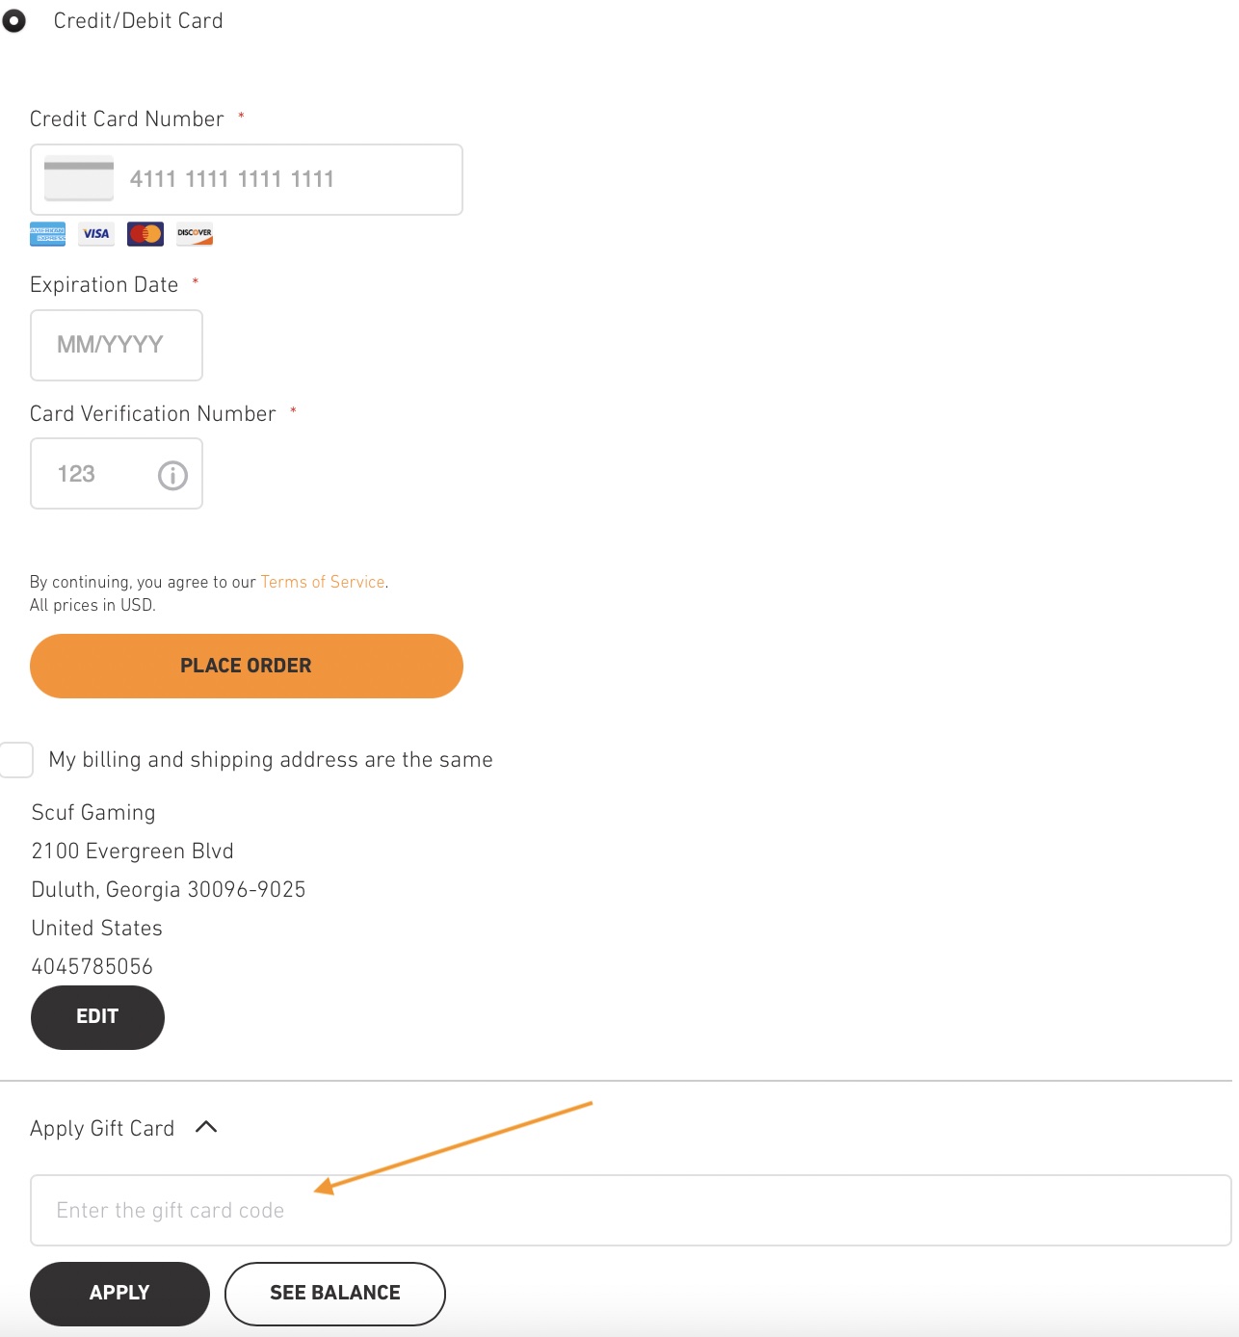Click the Apply Gift Card heading

tap(102, 1128)
